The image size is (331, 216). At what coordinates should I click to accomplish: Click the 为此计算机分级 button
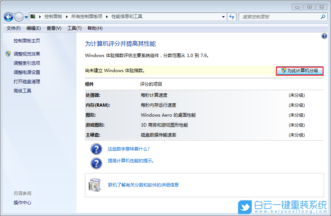click(x=300, y=71)
